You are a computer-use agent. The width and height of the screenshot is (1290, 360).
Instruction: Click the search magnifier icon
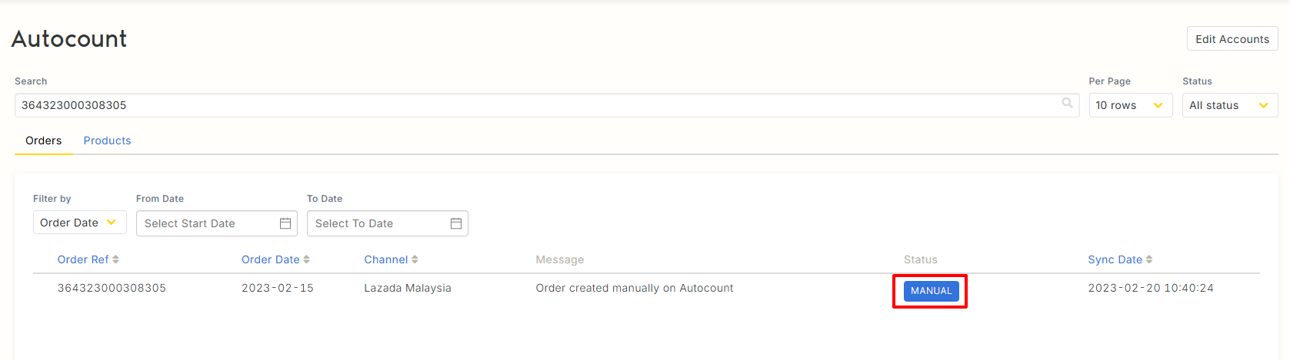pos(1067,103)
